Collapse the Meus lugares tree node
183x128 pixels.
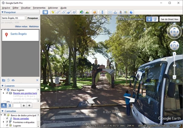[x=2, y=90]
